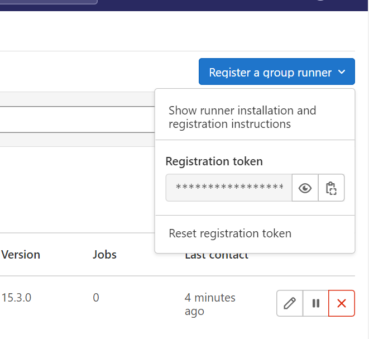Click the 15.3.0 version value
Image resolution: width=369 pixels, height=339 pixels.
click(17, 298)
